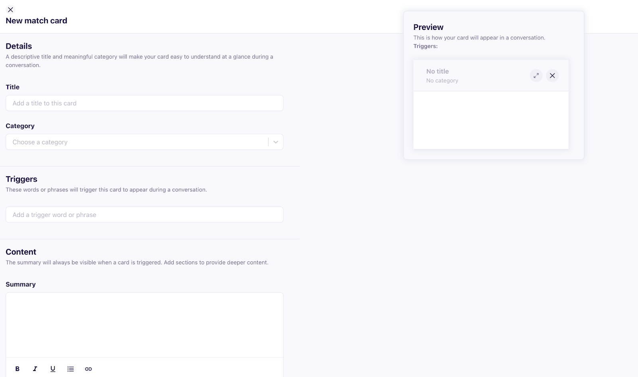Toggle underline formatting in Summary editor

pos(53,369)
